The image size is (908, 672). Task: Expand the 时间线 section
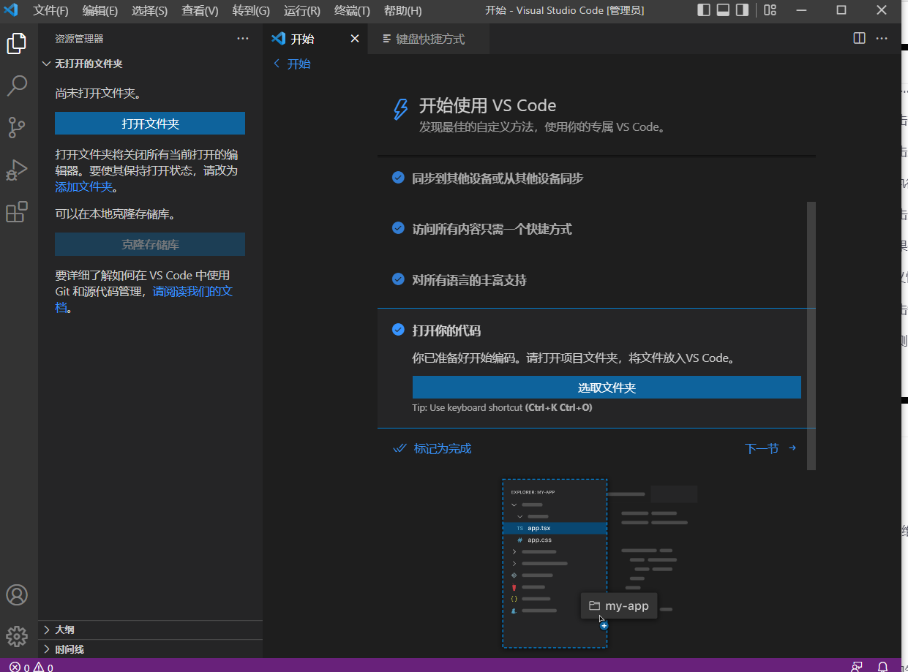(x=150, y=649)
